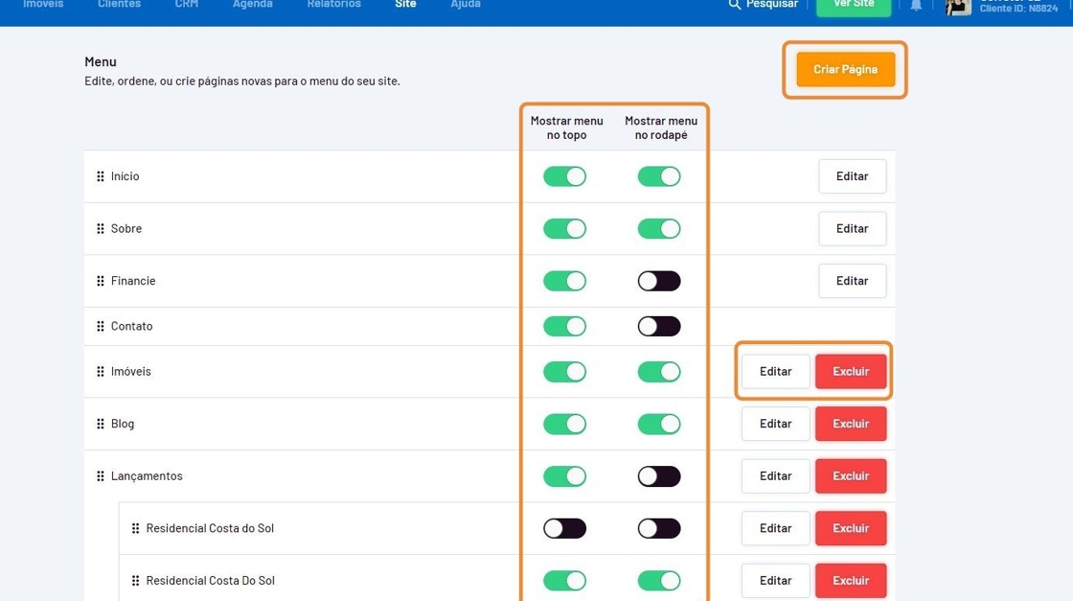Viewport: 1073px width, 601px height.
Task: Click the drag handle next to Lançamentos
Action: 101,476
